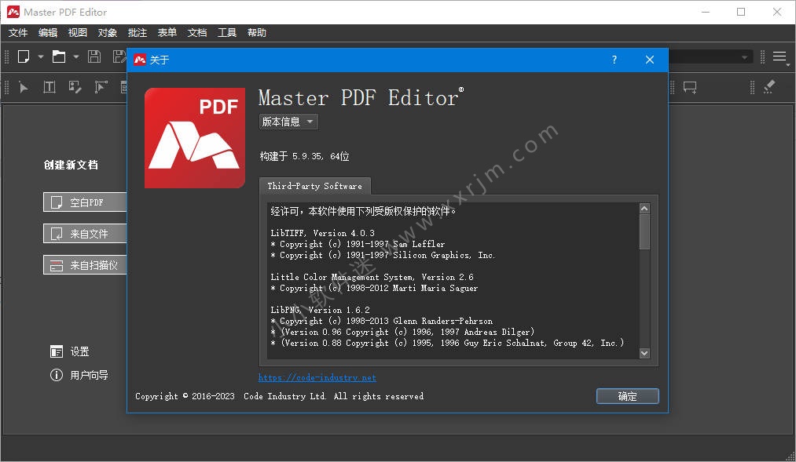796x462 pixels.
Task: Click the 来自文件 button
Action: click(x=85, y=234)
